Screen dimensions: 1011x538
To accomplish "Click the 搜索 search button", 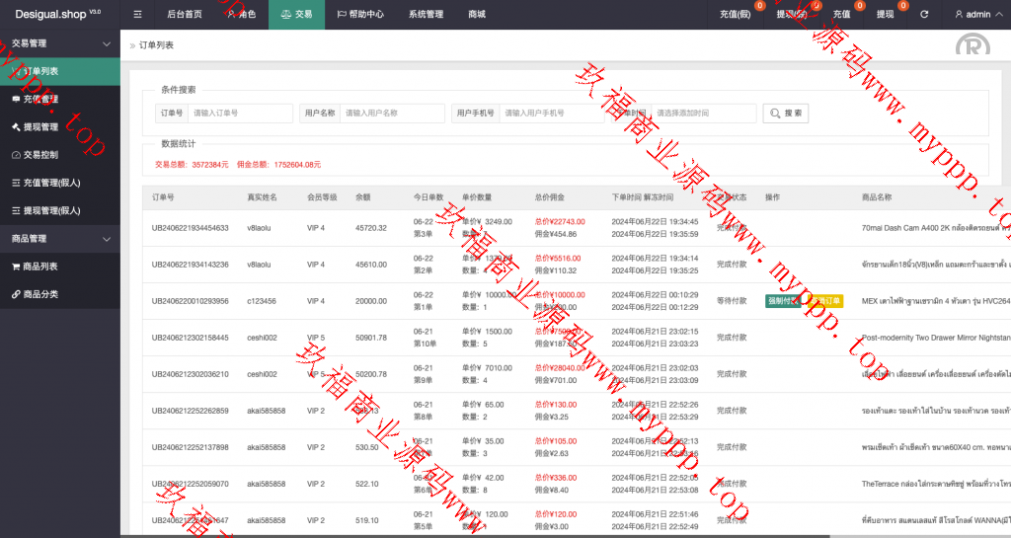I will 786,114.
